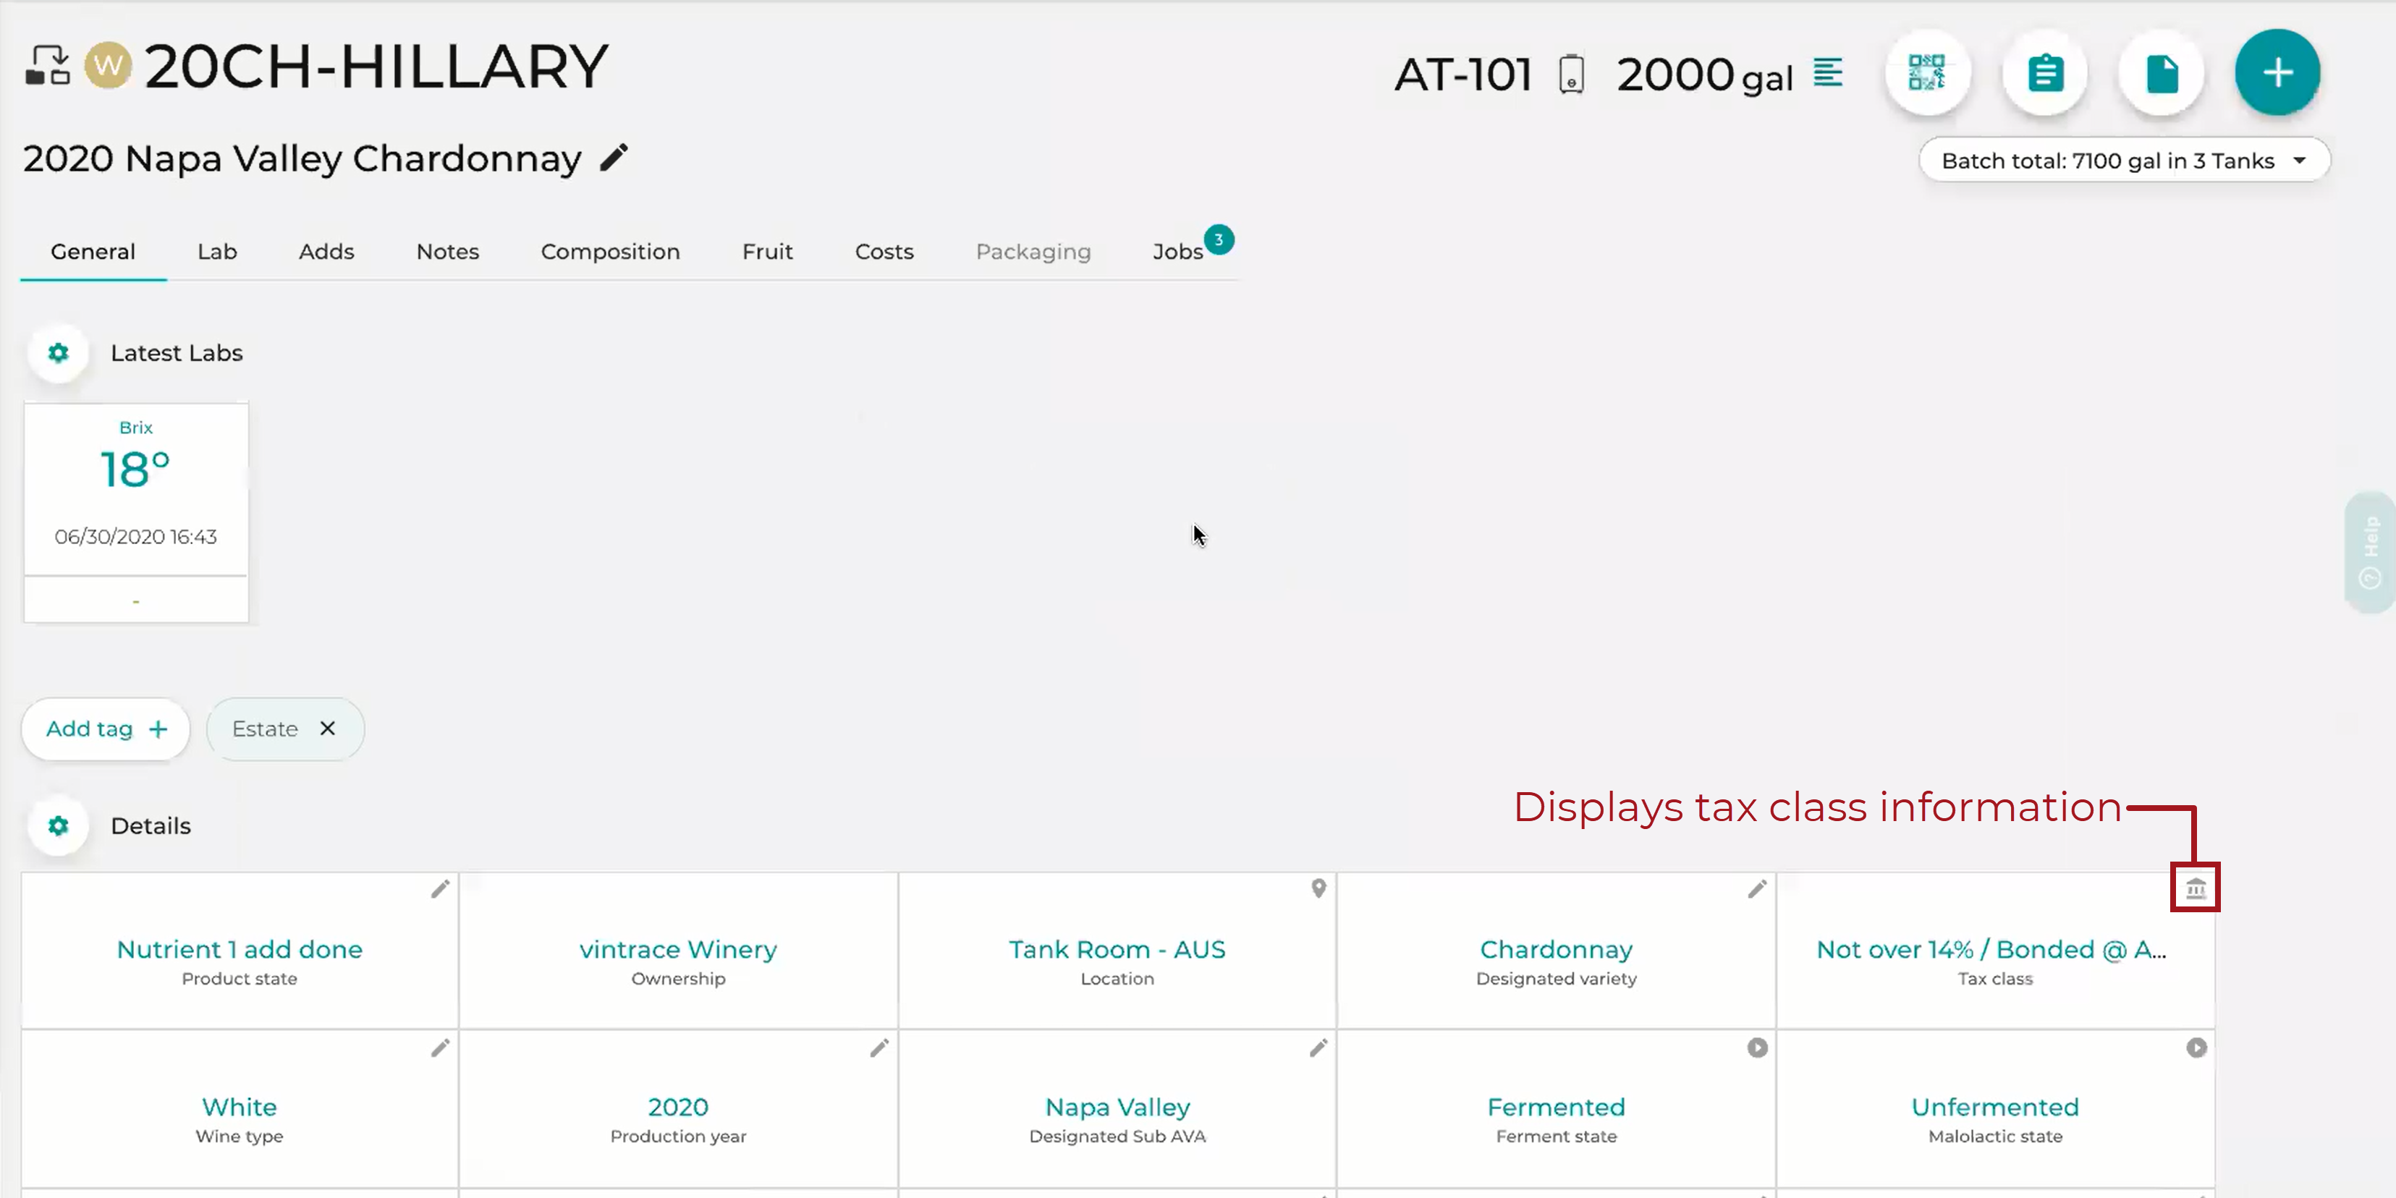
Task: Open Details settings gear
Action: tap(59, 825)
